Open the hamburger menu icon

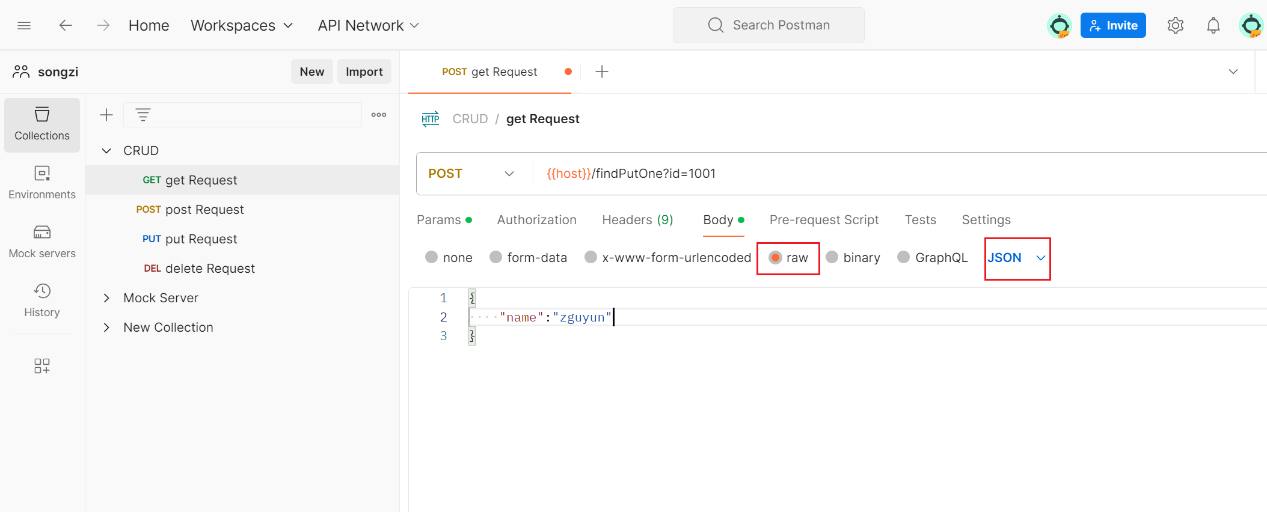[x=24, y=25]
